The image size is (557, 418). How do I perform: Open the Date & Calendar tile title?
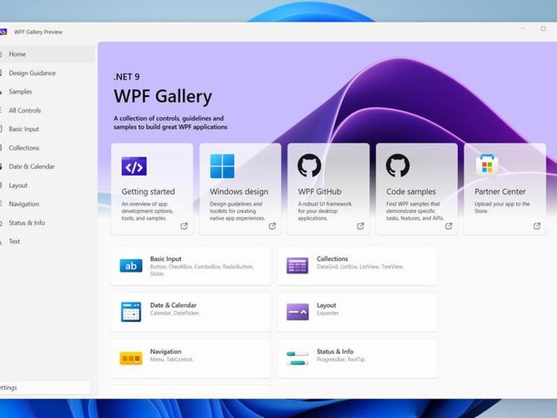[173, 305]
